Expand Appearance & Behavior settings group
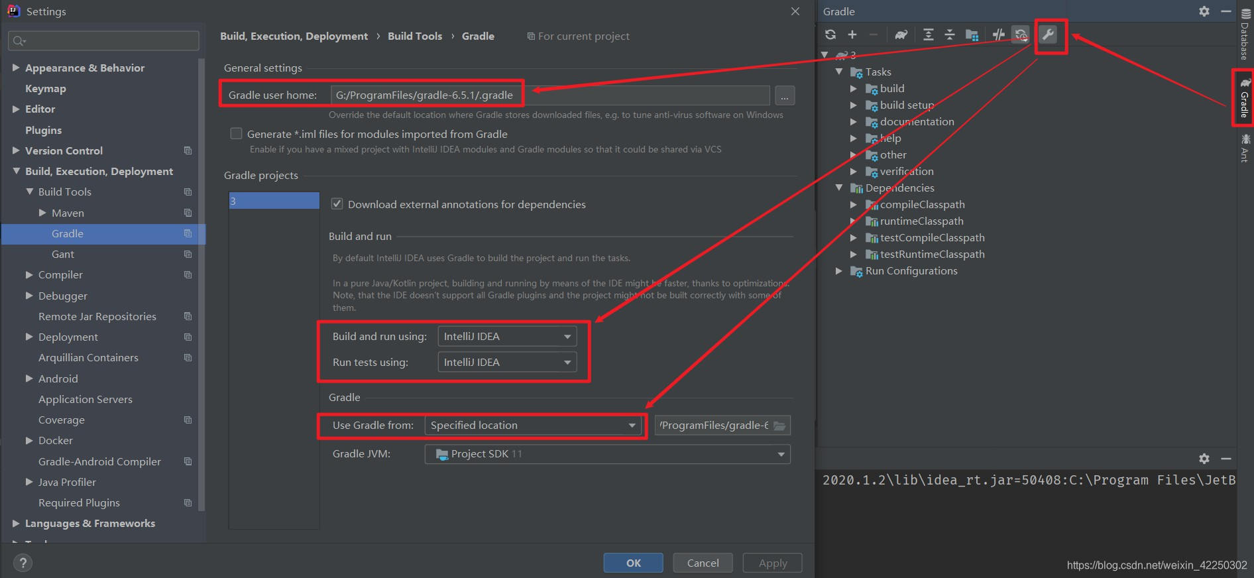The image size is (1254, 578). [16, 68]
